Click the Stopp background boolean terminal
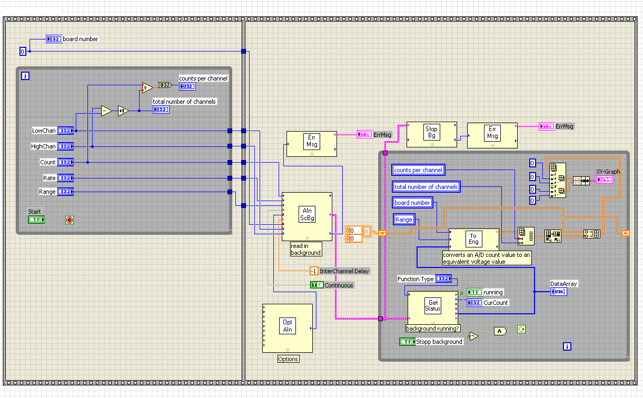643x398 pixels. [x=407, y=342]
